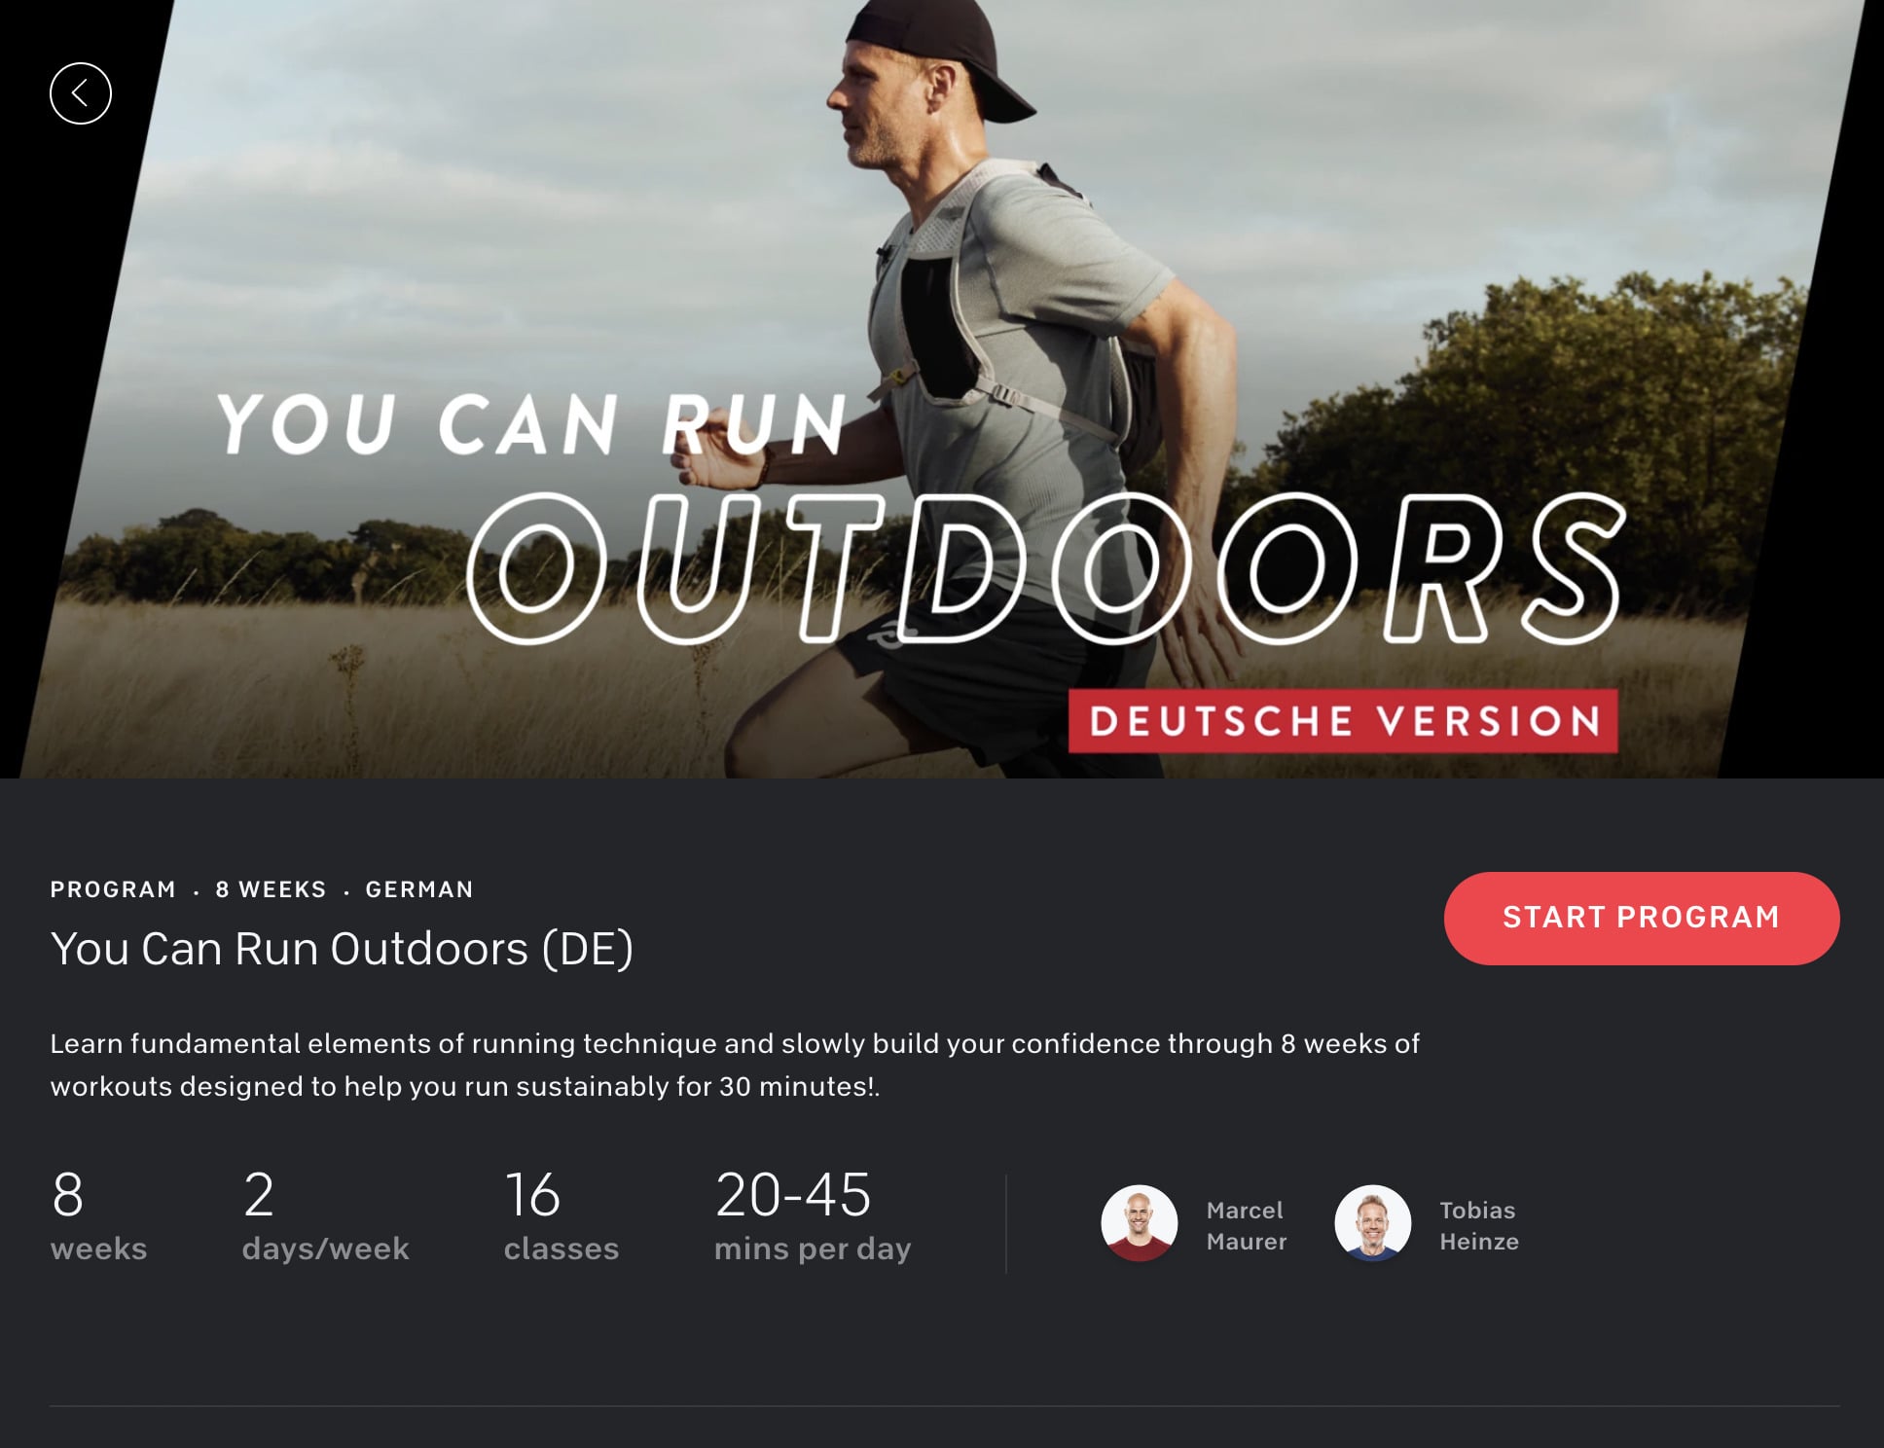Click the 8 weeks statistic
Image resolution: width=1884 pixels, height=1448 pixels.
coord(98,1216)
